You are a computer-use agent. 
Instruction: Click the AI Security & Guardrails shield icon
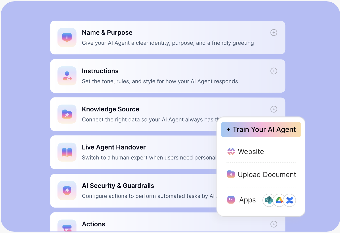coord(67,191)
